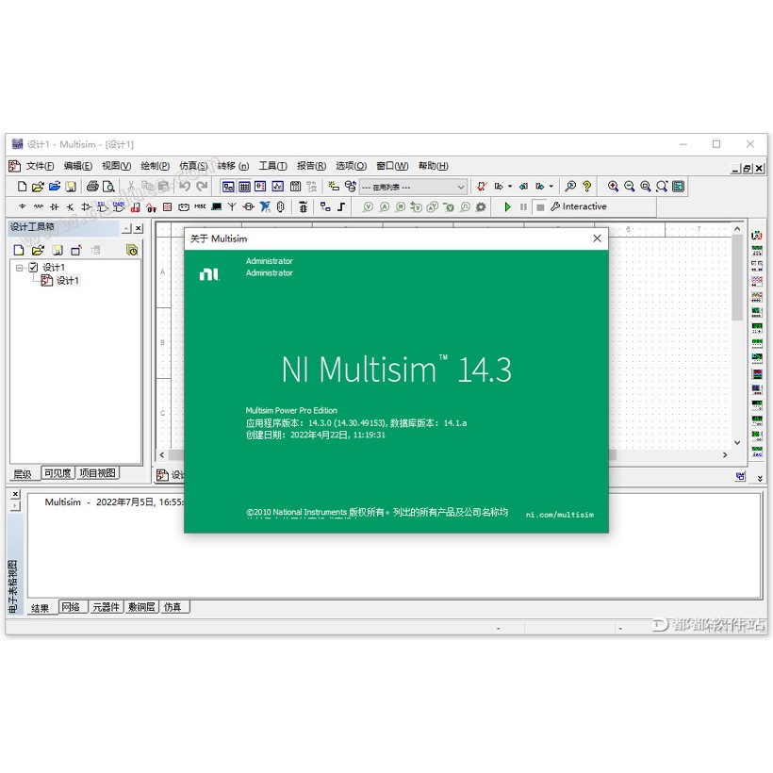Screen dimensions: 773x773
Task: Zoom out of the schematic
Action: click(x=629, y=187)
